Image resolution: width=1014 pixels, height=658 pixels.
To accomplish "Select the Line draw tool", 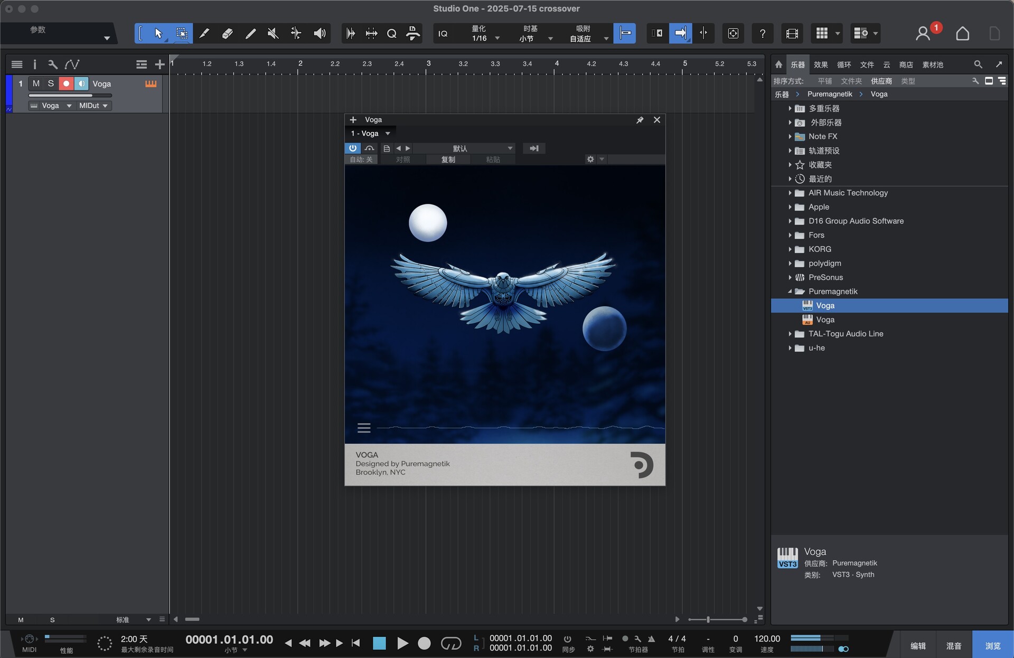I will (250, 33).
